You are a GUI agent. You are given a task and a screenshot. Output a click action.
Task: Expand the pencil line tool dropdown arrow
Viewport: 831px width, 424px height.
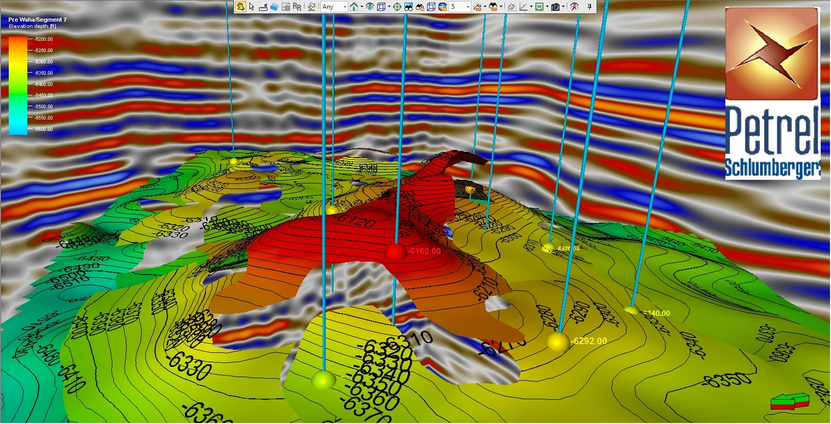tap(485, 7)
